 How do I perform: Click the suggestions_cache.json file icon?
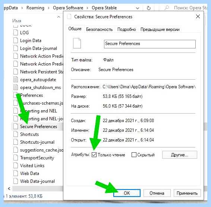tap(16, 150)
